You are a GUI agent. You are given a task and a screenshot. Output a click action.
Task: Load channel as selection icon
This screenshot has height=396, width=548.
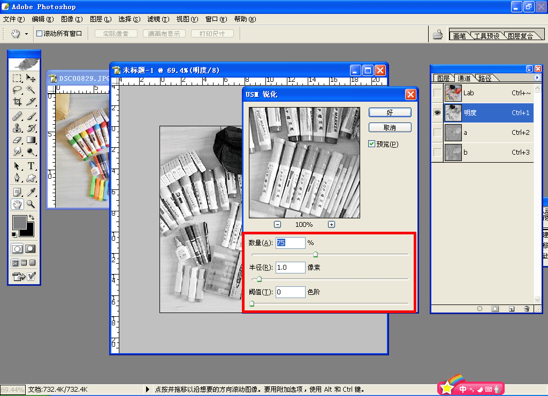pyautogui.click(x=479, y=309)
